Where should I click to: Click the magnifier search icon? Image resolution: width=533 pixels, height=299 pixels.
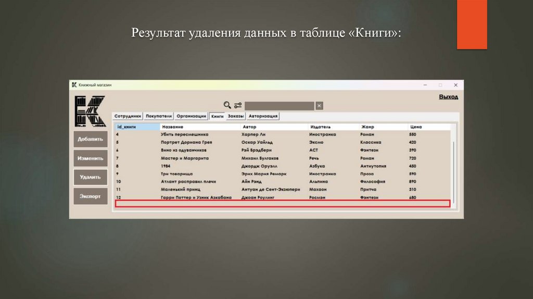(227, 105)
